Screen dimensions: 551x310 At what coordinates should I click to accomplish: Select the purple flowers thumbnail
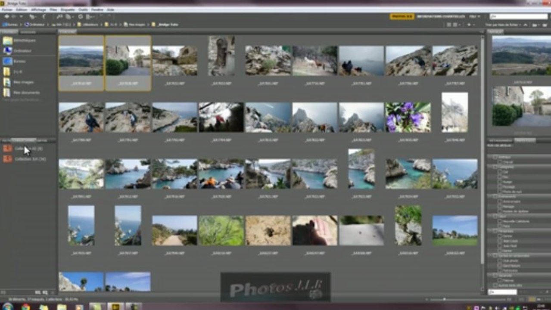(408, 117)
